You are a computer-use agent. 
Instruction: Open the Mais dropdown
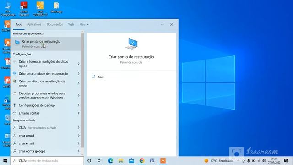click(84, 24)
